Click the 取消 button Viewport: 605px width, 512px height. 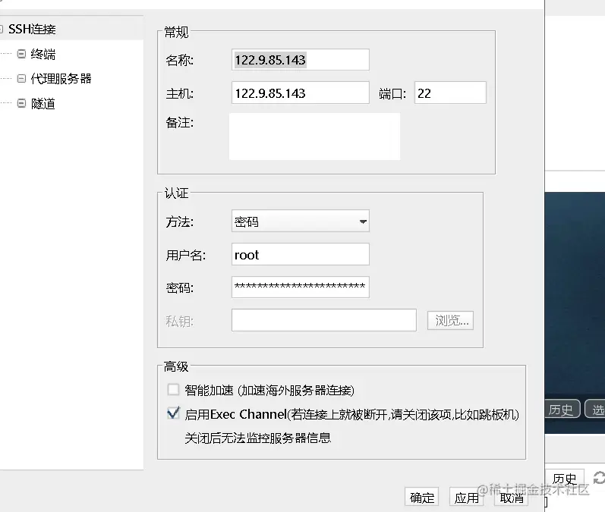511,498
